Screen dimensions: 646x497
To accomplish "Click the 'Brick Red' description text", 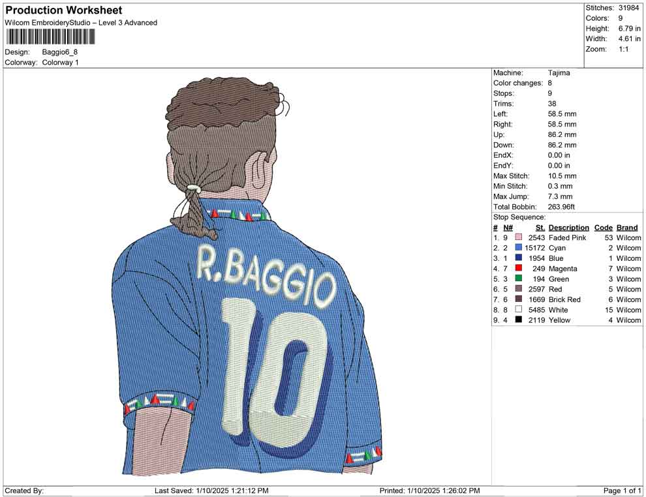I will click(564, 299).
